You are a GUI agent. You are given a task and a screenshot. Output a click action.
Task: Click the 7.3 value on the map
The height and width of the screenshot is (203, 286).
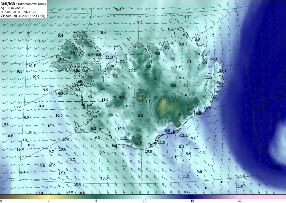(197, 54)
